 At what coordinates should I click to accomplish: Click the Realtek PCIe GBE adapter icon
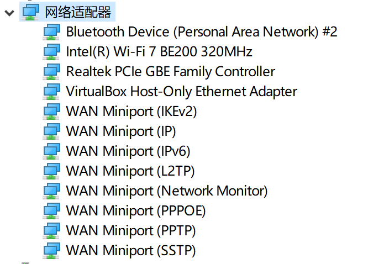pyautogui.click(x=51, y=72)
